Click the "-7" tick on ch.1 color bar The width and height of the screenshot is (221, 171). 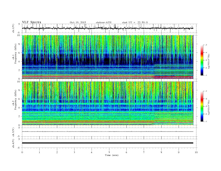pyautogui.click(x=206, y=75)
